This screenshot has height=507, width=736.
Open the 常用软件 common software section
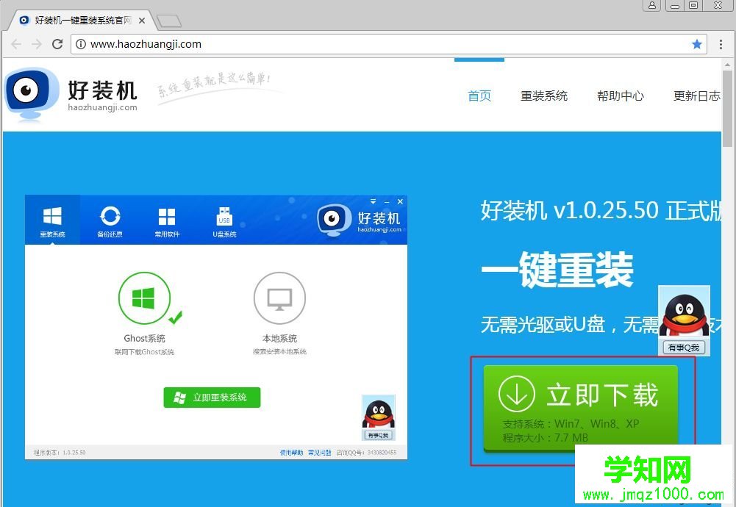pos(167,219)
